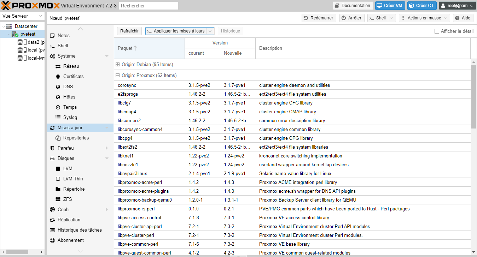Open Répertoire folder icon entry

click(x=58, y=189)
